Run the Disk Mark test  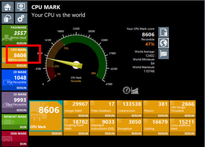pyautogui.click(x=23, y=144)
